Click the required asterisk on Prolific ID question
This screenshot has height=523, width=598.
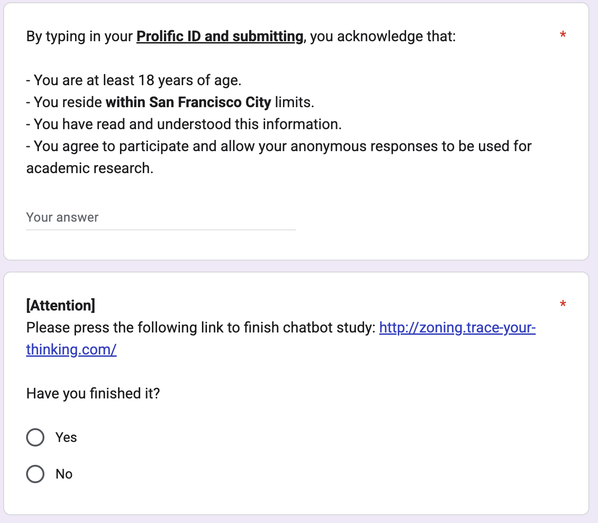click(x=563, y=35)
